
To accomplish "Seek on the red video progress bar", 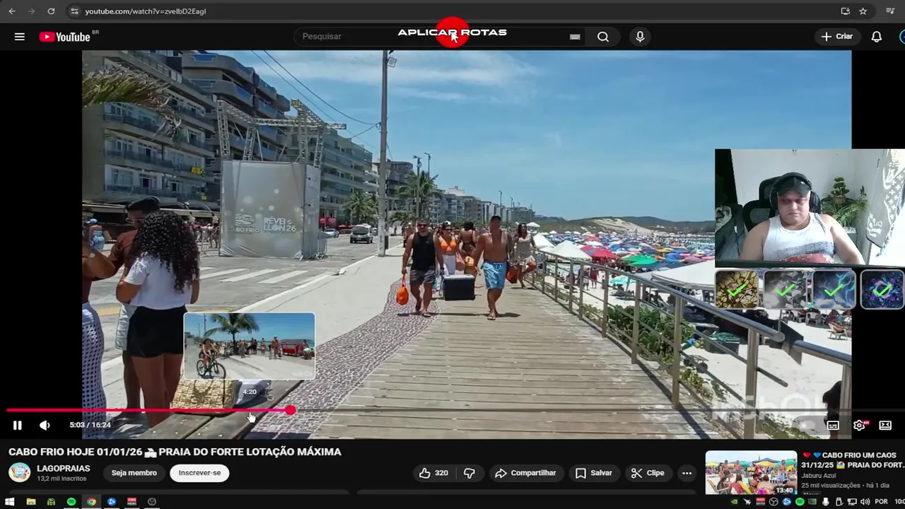I will [x=452, y=410].
